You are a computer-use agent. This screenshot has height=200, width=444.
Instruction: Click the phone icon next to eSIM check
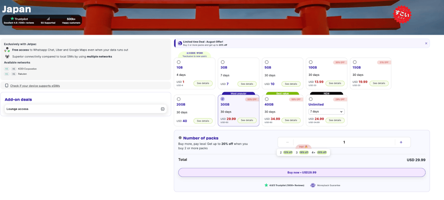coord(7,85)
